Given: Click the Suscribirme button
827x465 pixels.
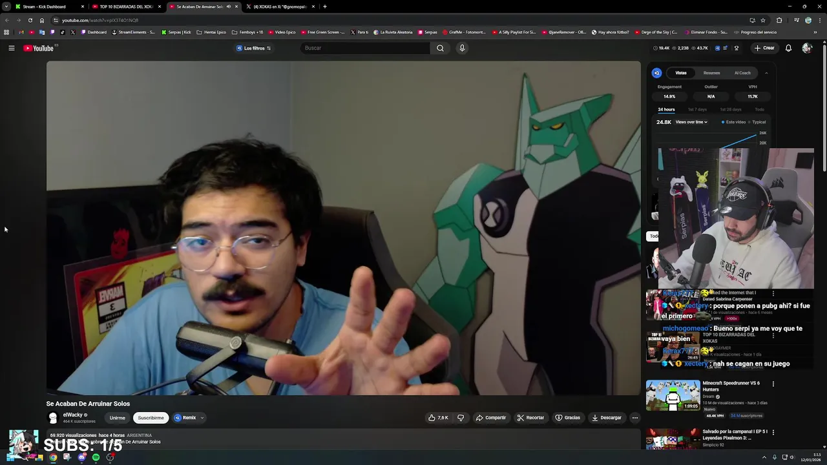Looking at the screenshot, I should (151, 418).
